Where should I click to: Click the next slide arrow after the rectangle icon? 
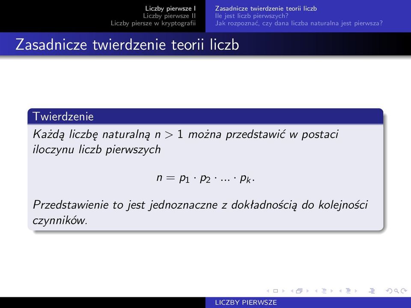pos(283,291)
